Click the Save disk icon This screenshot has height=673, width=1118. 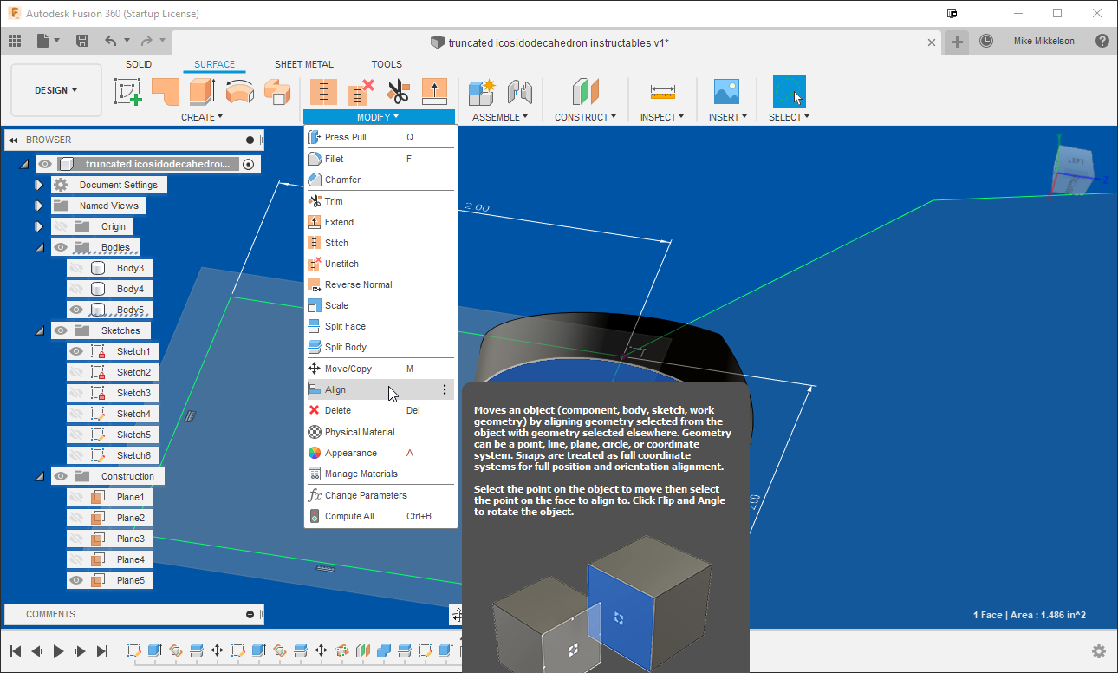[x=82, y=41]
